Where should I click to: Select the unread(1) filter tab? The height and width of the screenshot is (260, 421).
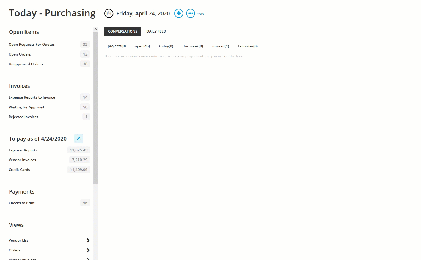pos(221,46)
